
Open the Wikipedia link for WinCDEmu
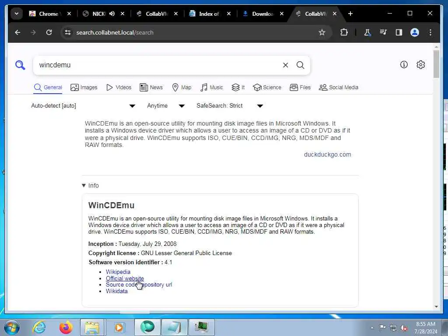click(118, 272)
